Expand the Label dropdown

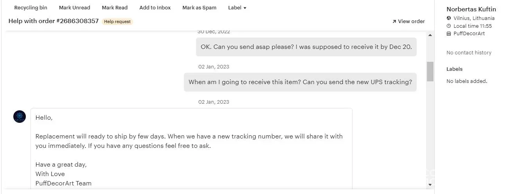coord(237,8)
